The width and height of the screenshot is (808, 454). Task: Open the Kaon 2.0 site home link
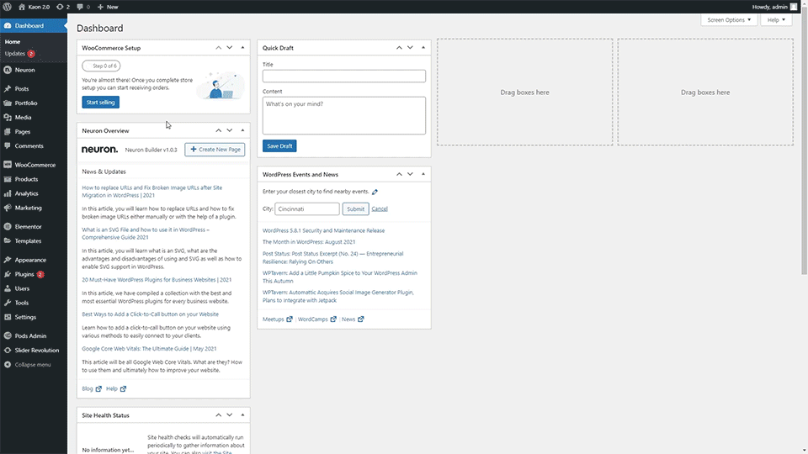[34, 7]
